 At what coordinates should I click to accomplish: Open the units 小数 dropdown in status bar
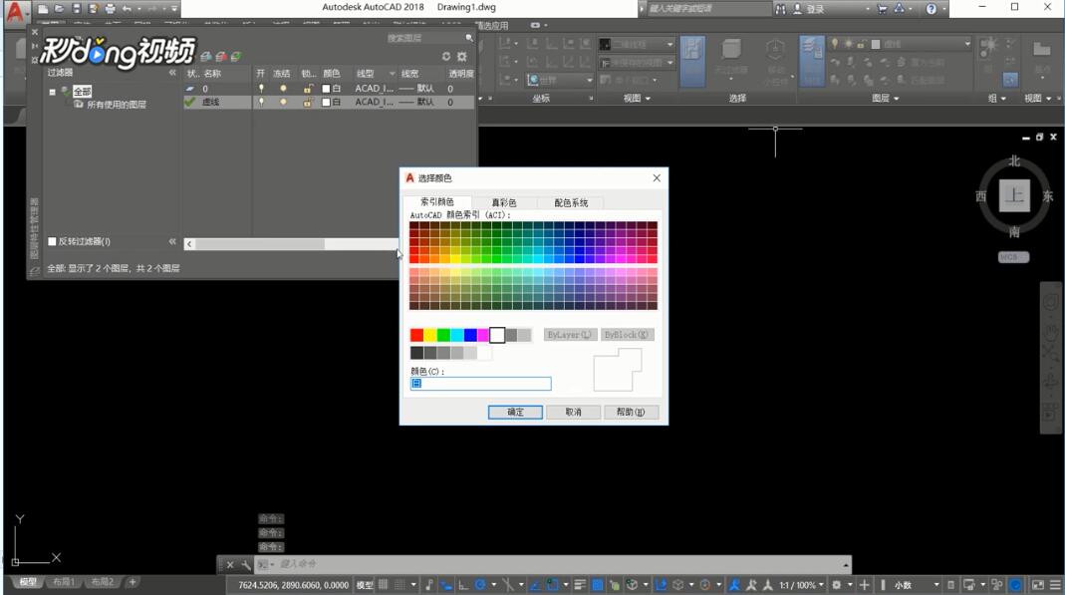click(935, 585)
